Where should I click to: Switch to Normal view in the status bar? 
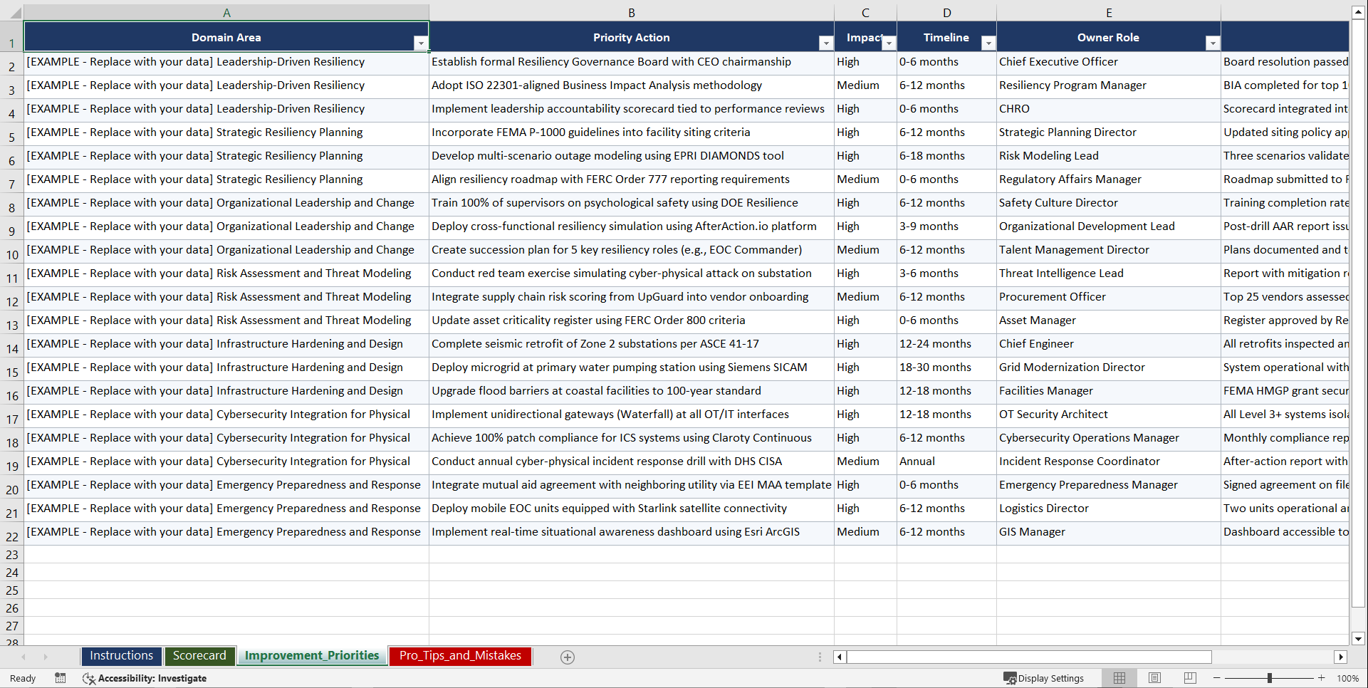(1119, 678)
